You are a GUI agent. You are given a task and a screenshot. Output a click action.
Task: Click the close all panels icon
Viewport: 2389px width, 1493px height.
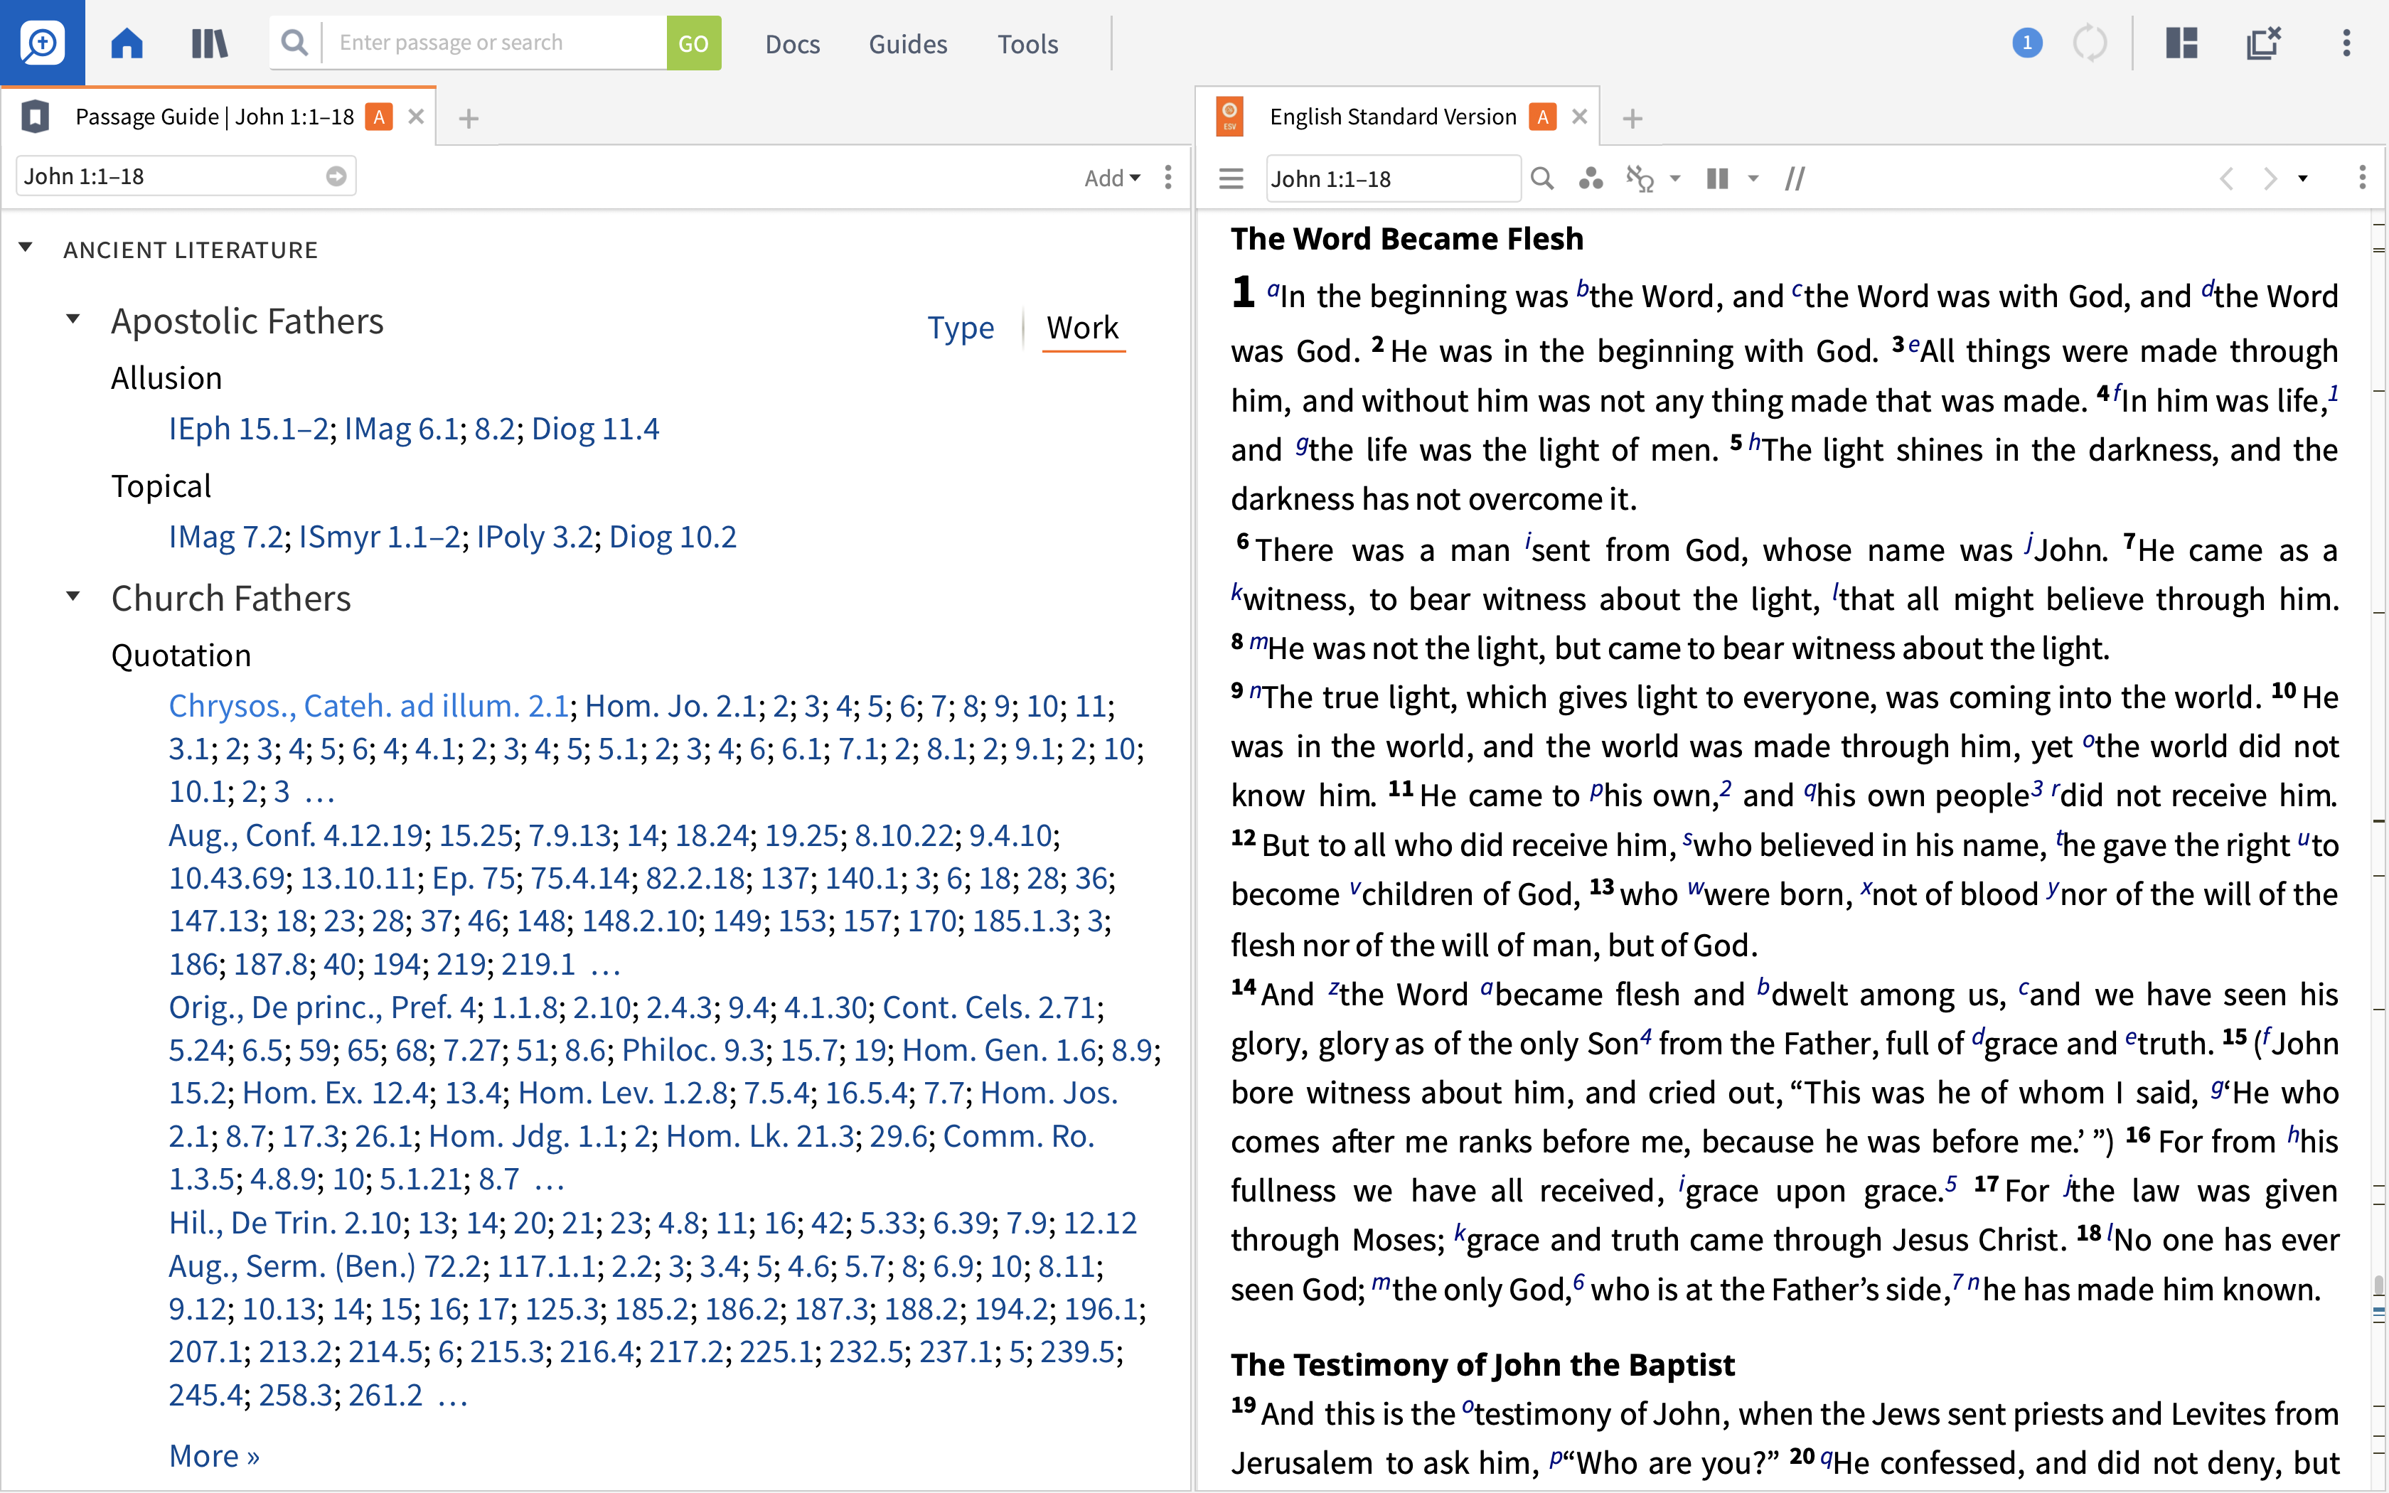tap(2262, 43)
